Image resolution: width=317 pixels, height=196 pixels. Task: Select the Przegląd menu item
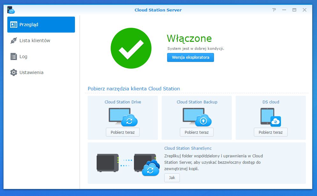tap(41, 25)
